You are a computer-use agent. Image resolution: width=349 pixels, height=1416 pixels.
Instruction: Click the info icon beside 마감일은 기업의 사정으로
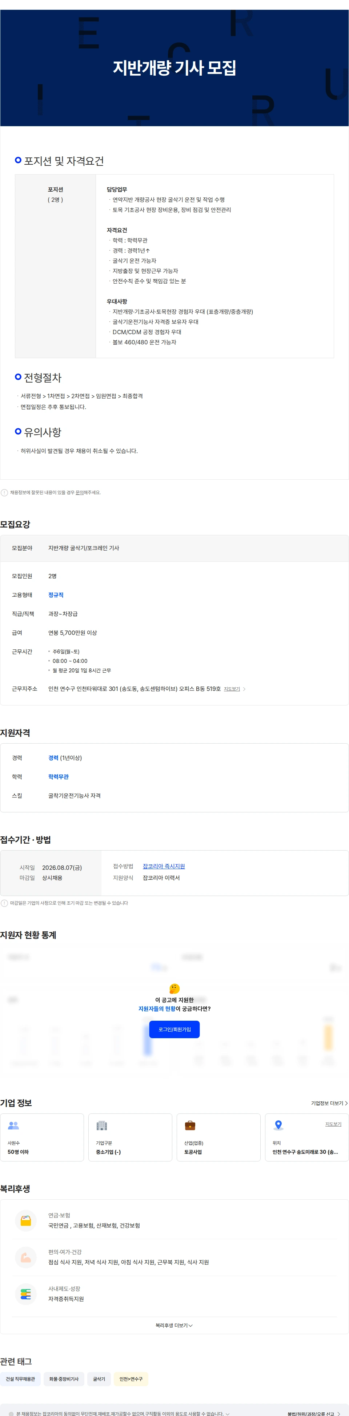point(4,903)
